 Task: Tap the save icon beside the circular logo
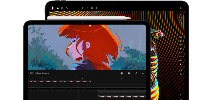pyautogui.click(x=58, y=8)
